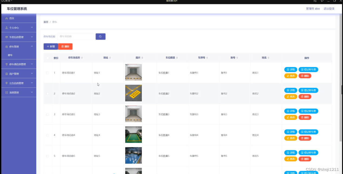
Task: Toggle the select-all checkbox in table header
Action: pos(48,58)
